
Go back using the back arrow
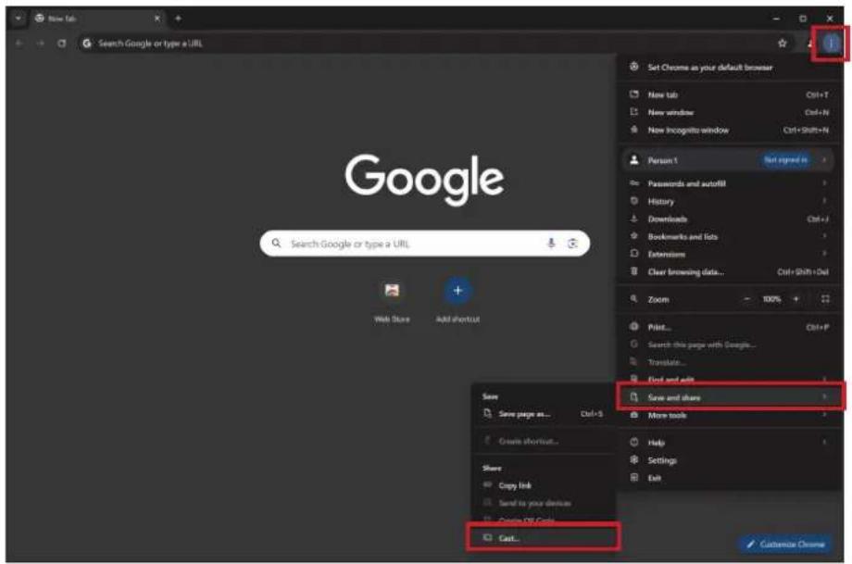tap(19, 43)
